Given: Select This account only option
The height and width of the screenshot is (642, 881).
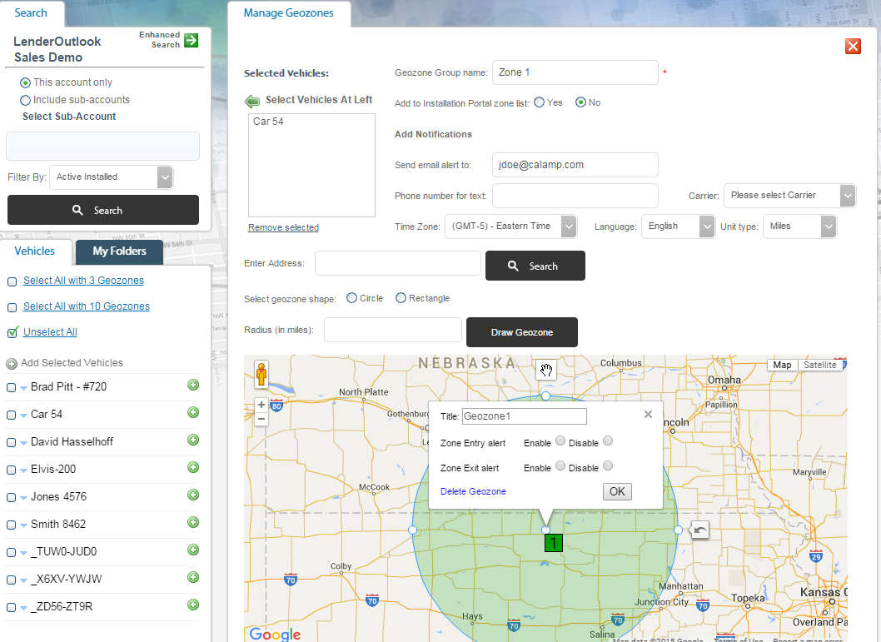Looking at the screenshot, I should (25, 83).
